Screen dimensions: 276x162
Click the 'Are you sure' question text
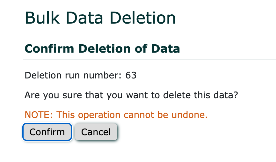(131, 95)
